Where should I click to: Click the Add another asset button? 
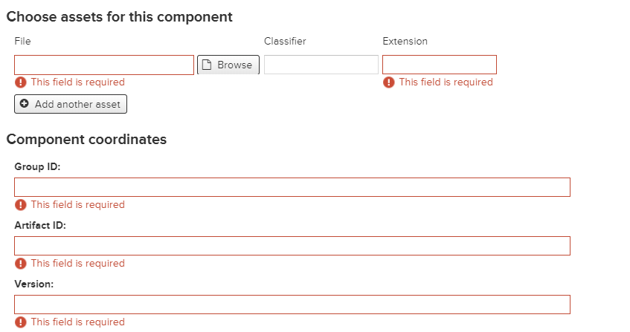(71, 104)
